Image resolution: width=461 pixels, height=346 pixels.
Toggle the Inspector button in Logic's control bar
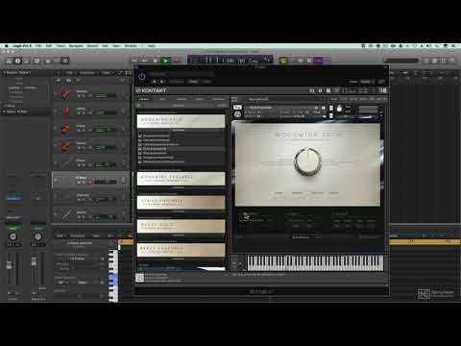tap(18, 61)
